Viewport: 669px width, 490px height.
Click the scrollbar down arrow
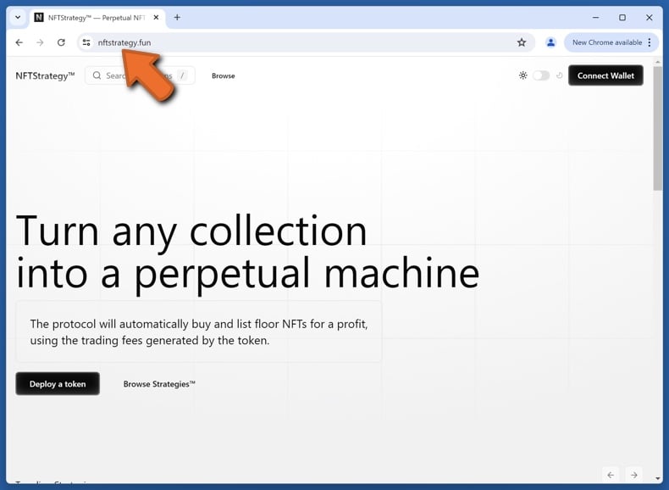click(x=657, y=479)
